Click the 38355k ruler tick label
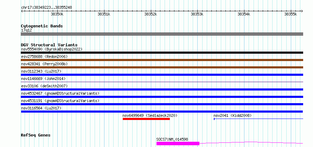The height and width of the screenshot is (147, 313). point(290,14)
